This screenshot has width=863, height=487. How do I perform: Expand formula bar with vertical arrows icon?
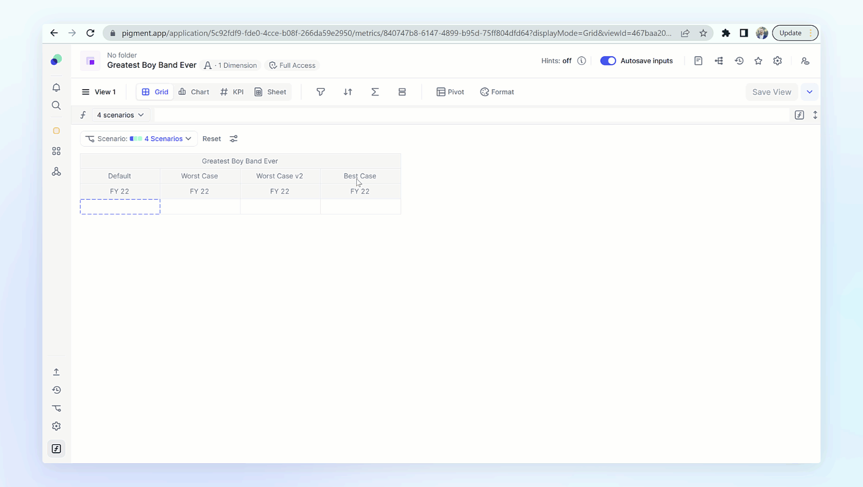815,115
